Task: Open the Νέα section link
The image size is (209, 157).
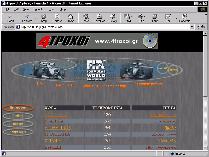Action: point(40,84)
